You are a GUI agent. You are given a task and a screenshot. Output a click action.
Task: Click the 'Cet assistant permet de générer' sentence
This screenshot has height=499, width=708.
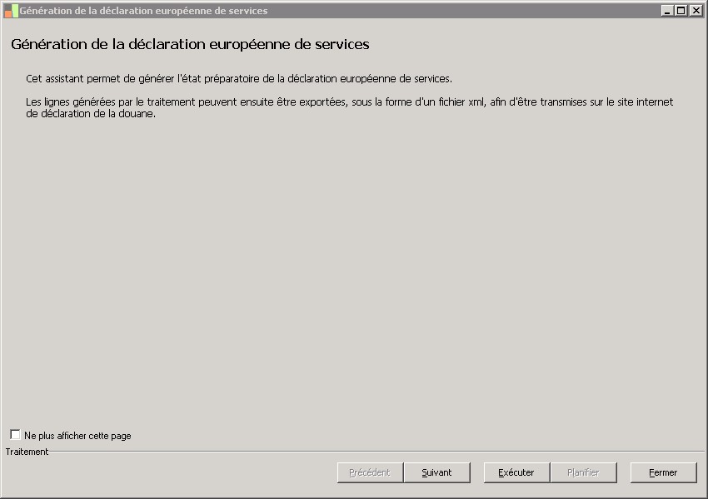(238, 79)
